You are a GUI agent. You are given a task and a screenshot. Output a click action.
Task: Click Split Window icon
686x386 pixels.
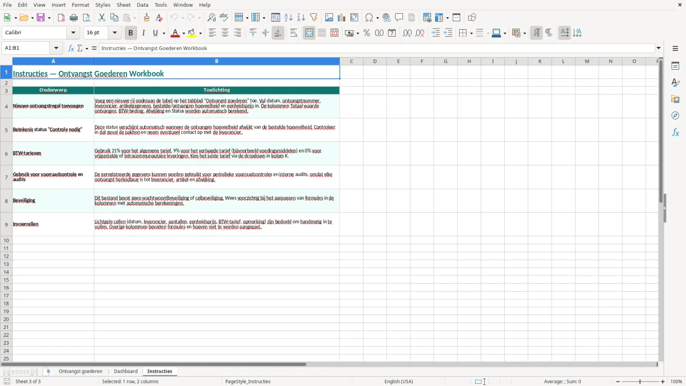click(x=456, y=18)
